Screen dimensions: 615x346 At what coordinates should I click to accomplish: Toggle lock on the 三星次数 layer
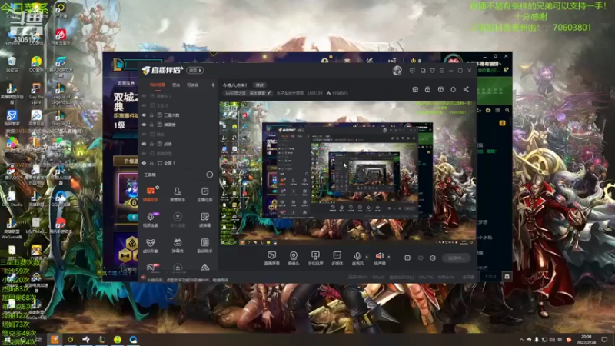(x=151, y=115)
